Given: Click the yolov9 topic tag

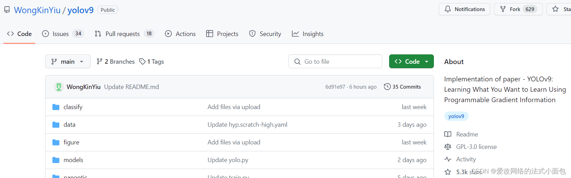Looking at the screenshot, I should (x=456, y=116).
